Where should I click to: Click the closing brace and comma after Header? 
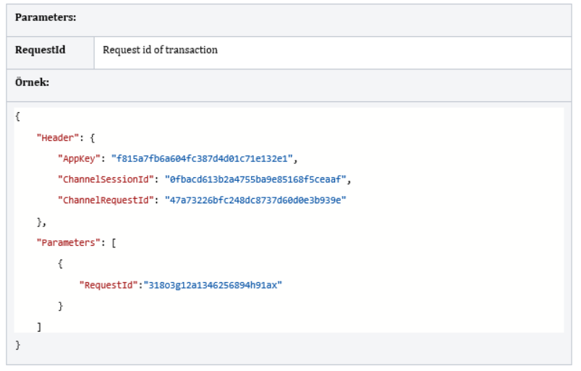(x=41, y=222)
